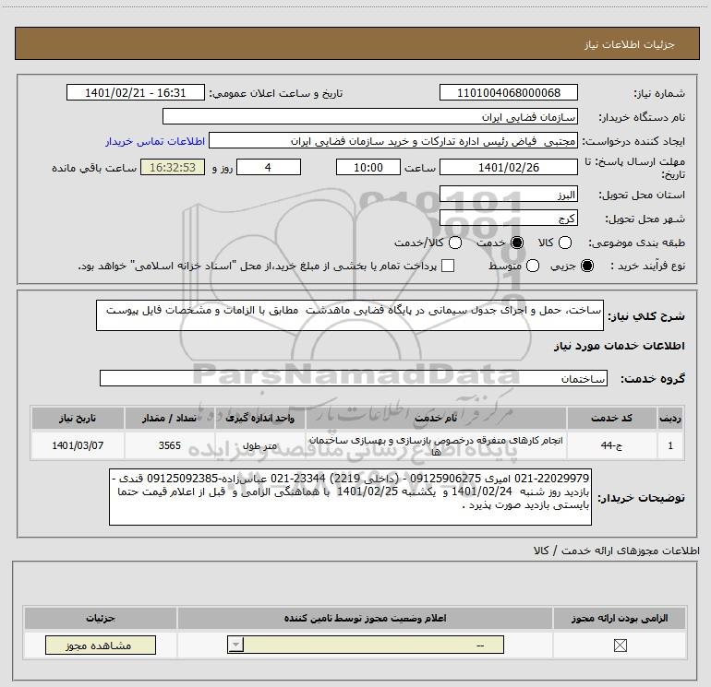Click service group field ساختمان
This screenshot has height=687, width=711.
coord(354,378)
